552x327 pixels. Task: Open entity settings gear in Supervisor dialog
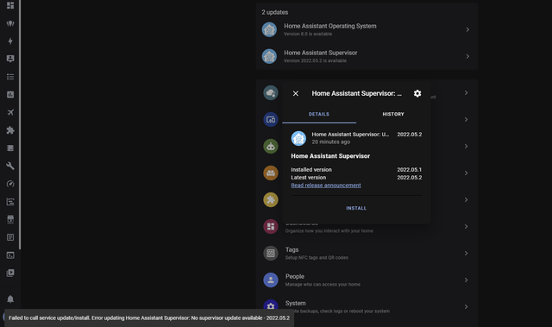pos(417,93)
